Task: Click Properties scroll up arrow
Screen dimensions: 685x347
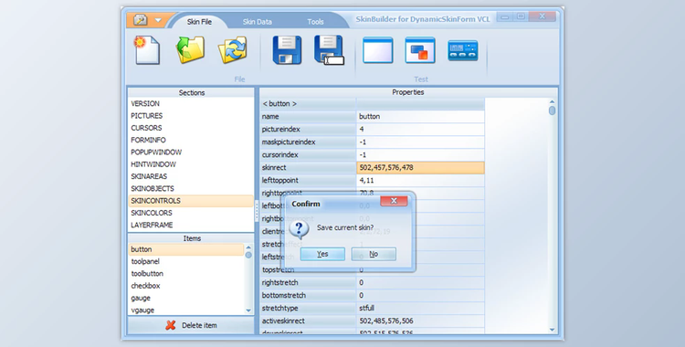Action: 553,102
